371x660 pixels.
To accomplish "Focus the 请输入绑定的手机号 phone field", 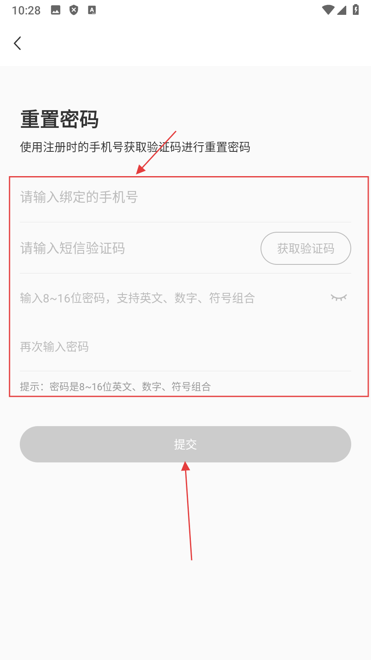I will pyautogui.click(x=185, y=197).
